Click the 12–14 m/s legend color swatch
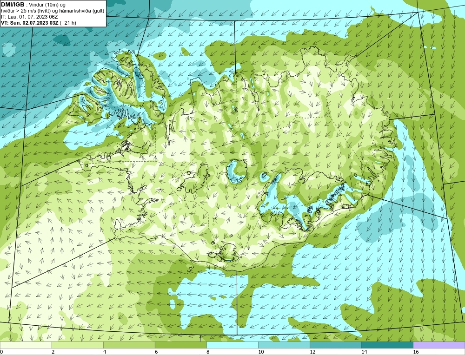Screen dimensions: 465x355 335,345
